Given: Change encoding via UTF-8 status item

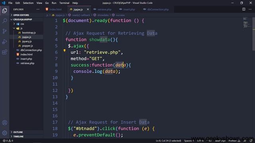Looking at the screenshot, I should click(x=200, y=141).
